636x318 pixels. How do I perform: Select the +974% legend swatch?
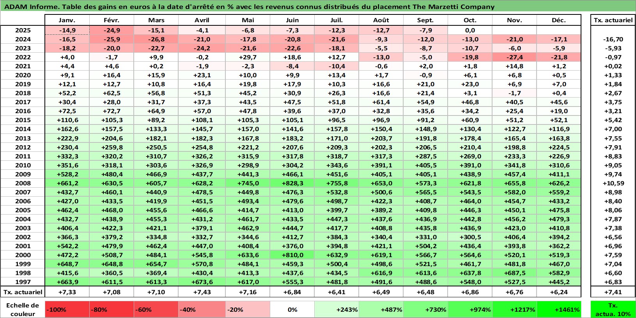[x=470, y=309]
